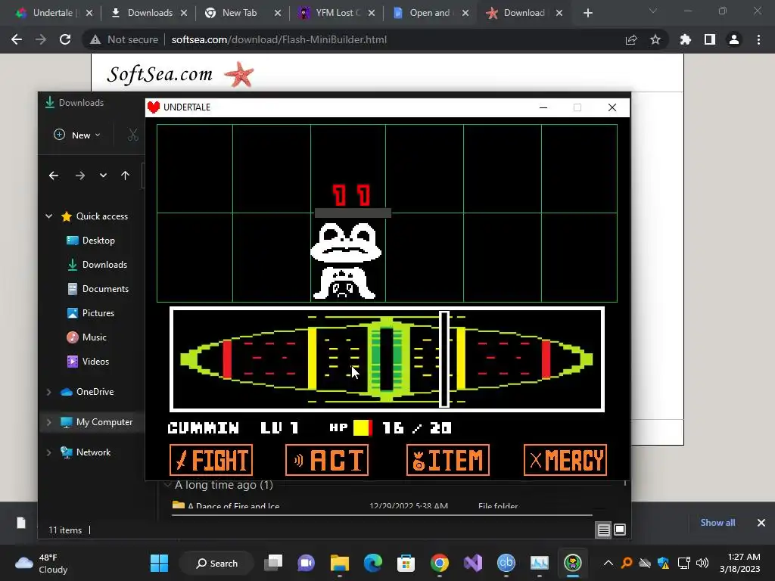Collapse the A long time ago group

point(167,485)
